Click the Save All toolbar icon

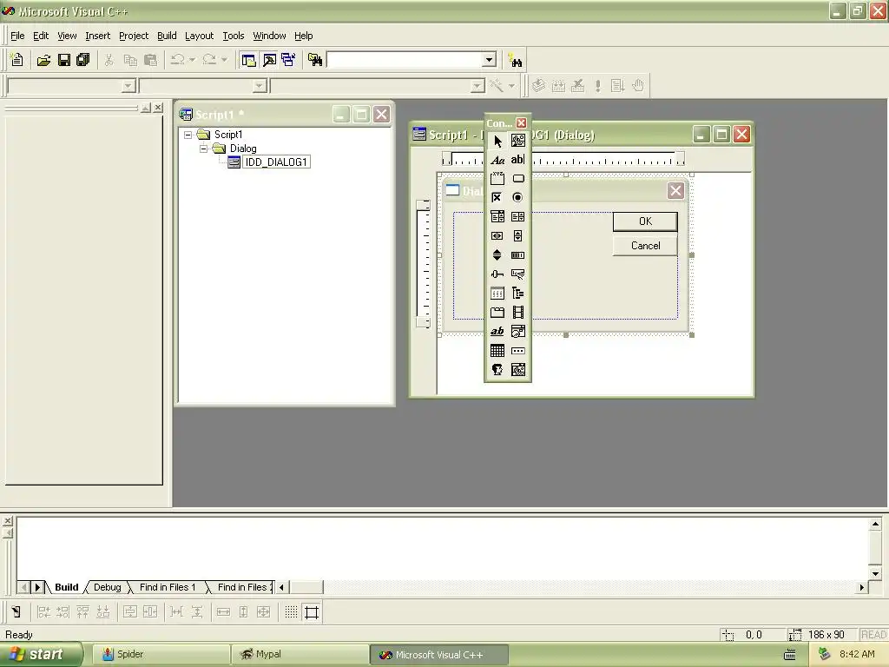click(82, 60)
